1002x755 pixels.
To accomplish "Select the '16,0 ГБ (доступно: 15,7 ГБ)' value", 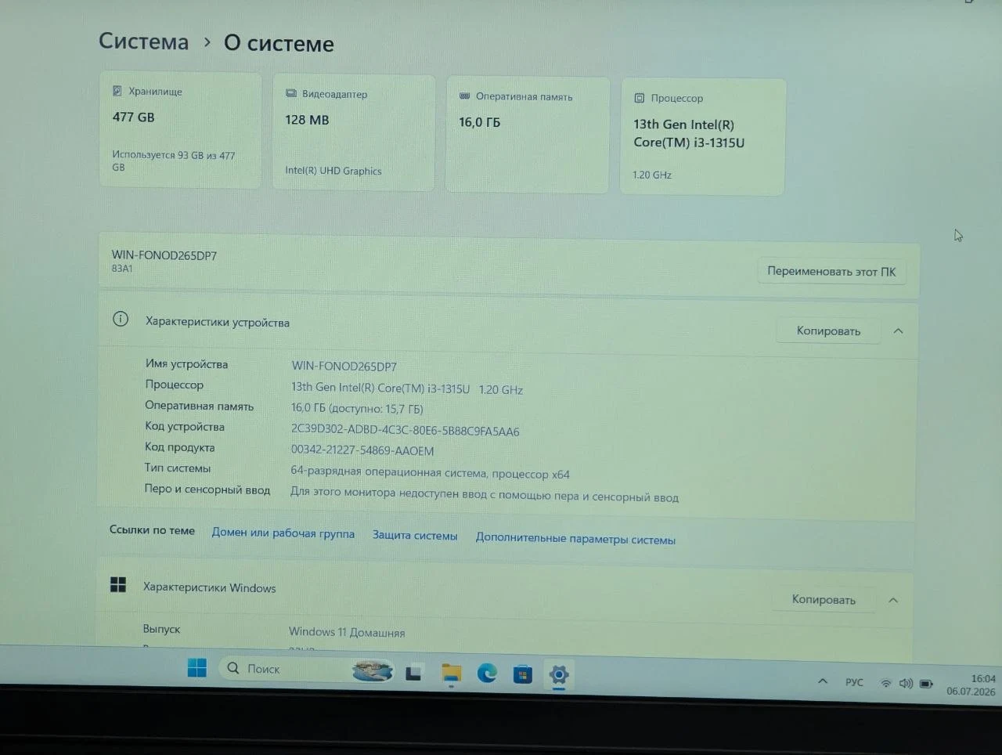I will [357, 408].
